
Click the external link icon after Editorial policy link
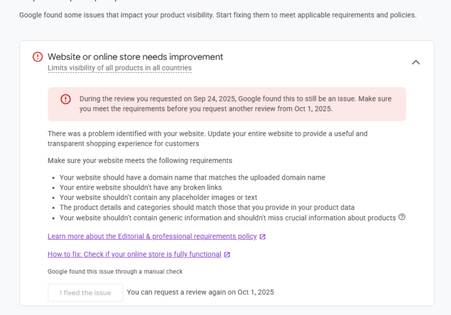click(x=262, y=237)
